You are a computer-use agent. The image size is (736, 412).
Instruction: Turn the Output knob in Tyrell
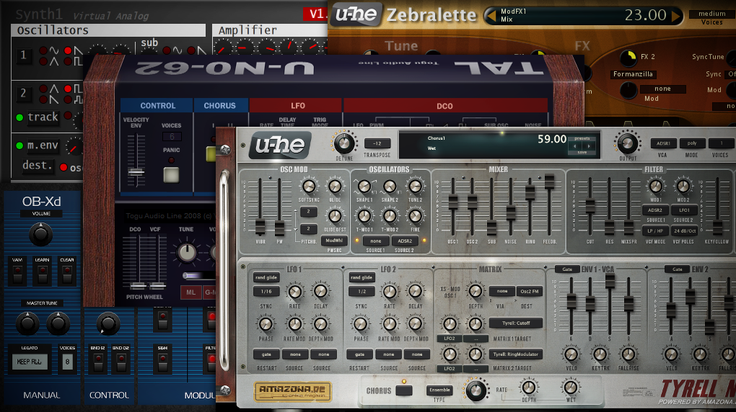(627, 143)
